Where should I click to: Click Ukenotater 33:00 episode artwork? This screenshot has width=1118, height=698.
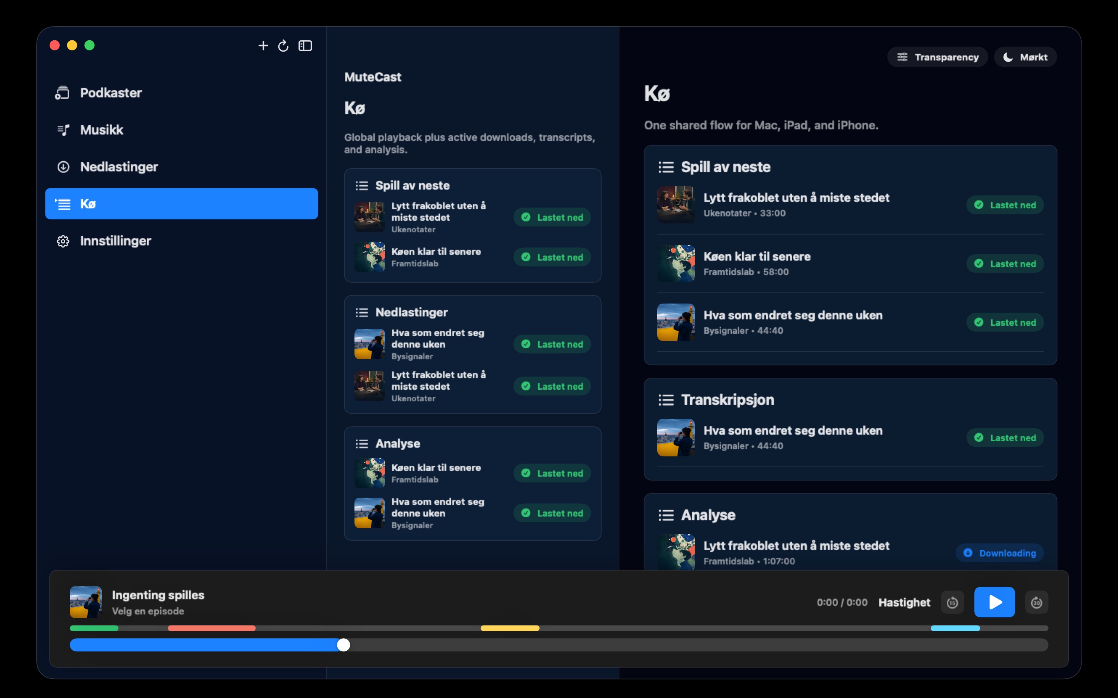(x=676, y=205)
